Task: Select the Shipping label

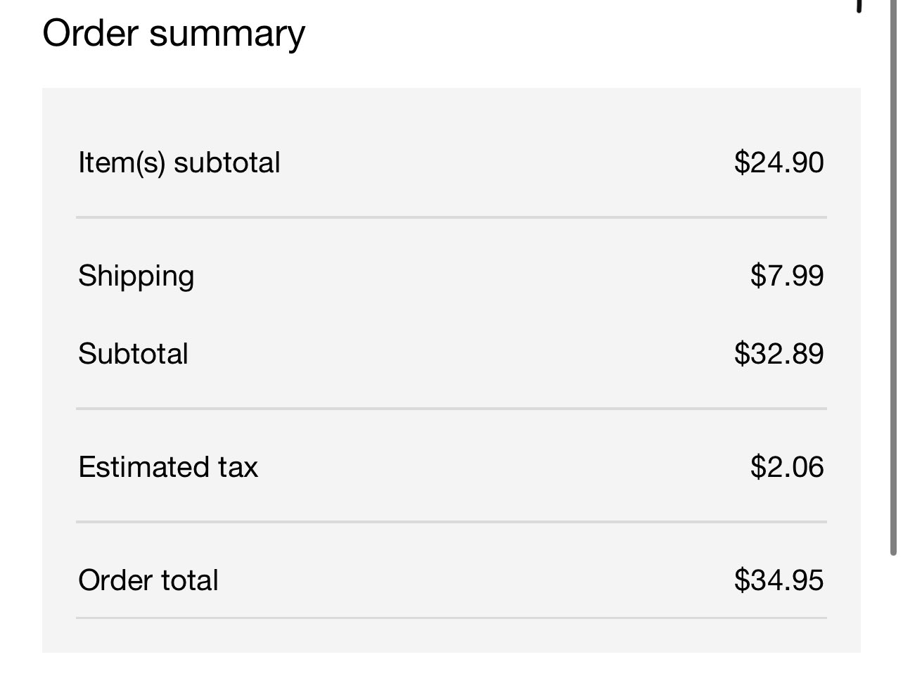Action: (136, 276)
